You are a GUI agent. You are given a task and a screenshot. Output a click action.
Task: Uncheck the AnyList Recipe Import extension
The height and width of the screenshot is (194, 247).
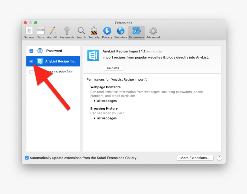click(31, 61)
